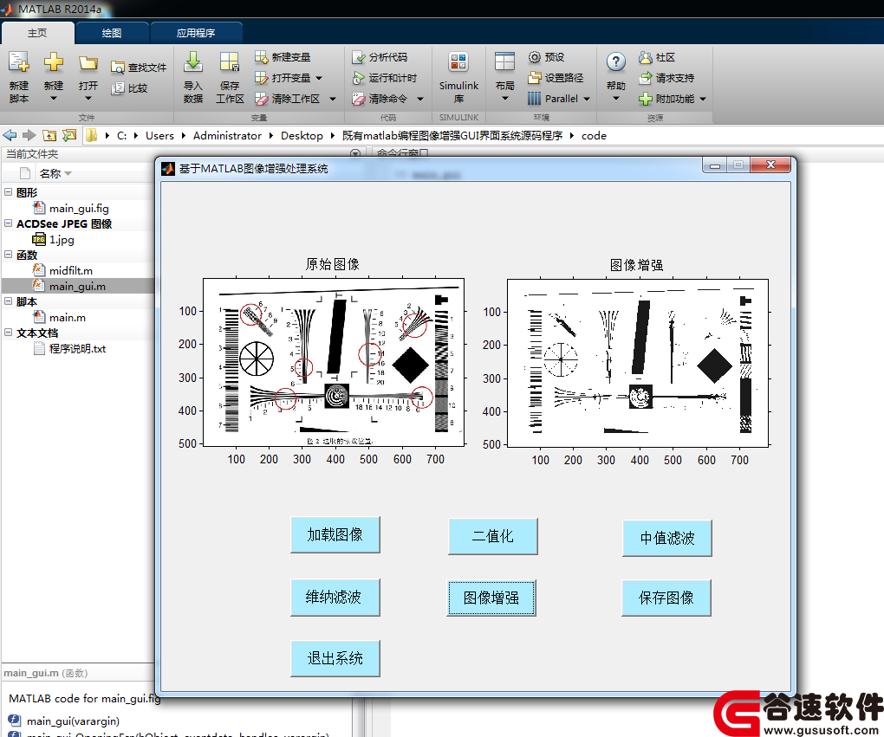Switch to the 应用程序 (Apps) tab

click(196, 33)
